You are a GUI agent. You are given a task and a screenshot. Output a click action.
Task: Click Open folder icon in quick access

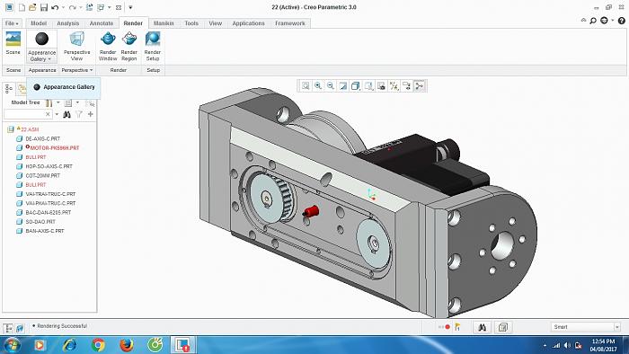[x=32, y=7]
